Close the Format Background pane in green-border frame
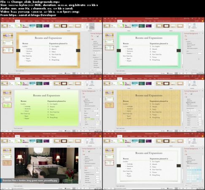 tap(202, 33)
